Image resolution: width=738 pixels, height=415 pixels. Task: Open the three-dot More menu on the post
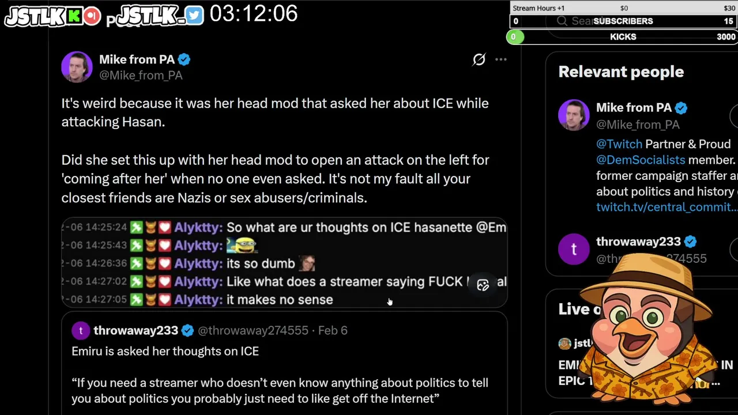click(x=500, y=60)
